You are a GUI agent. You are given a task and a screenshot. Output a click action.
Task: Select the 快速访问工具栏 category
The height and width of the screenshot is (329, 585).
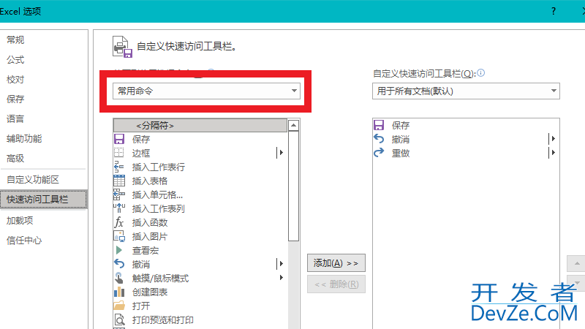click(x=43, y=199)
